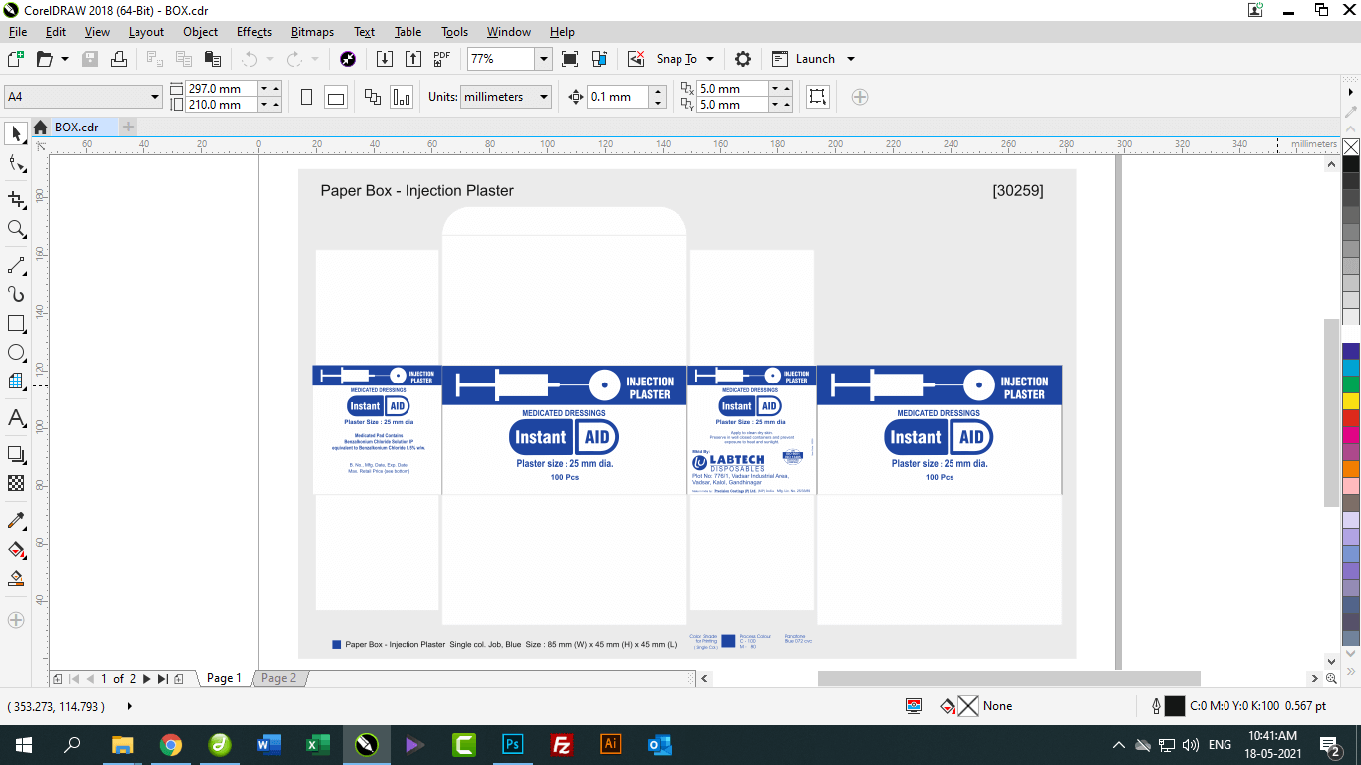1361x765 pixels.
Task: Select the Artistic Media tool
Action: coord(16,294)
